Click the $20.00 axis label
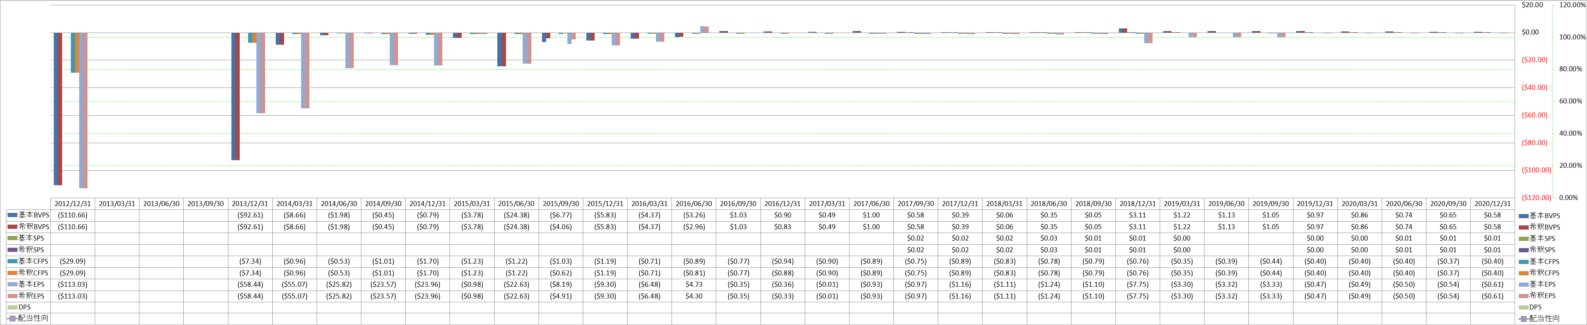Screen dimensions: 1587x325 [x=1532, y=5]
